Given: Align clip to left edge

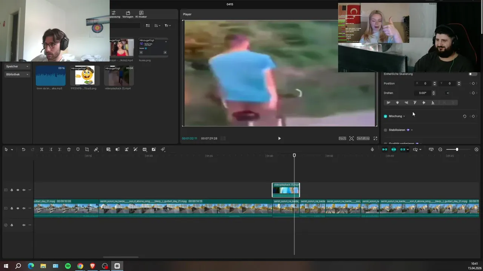Looking at the screenshot, I should click(x=388, y=103).
